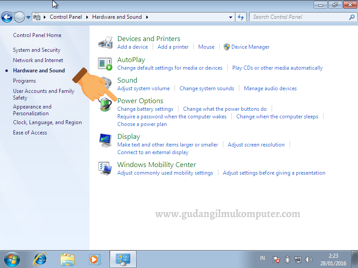This screenshot has height=268, width=358.
Task: Click Play CDs or other media automatically
Action: (x=277, y=68)
